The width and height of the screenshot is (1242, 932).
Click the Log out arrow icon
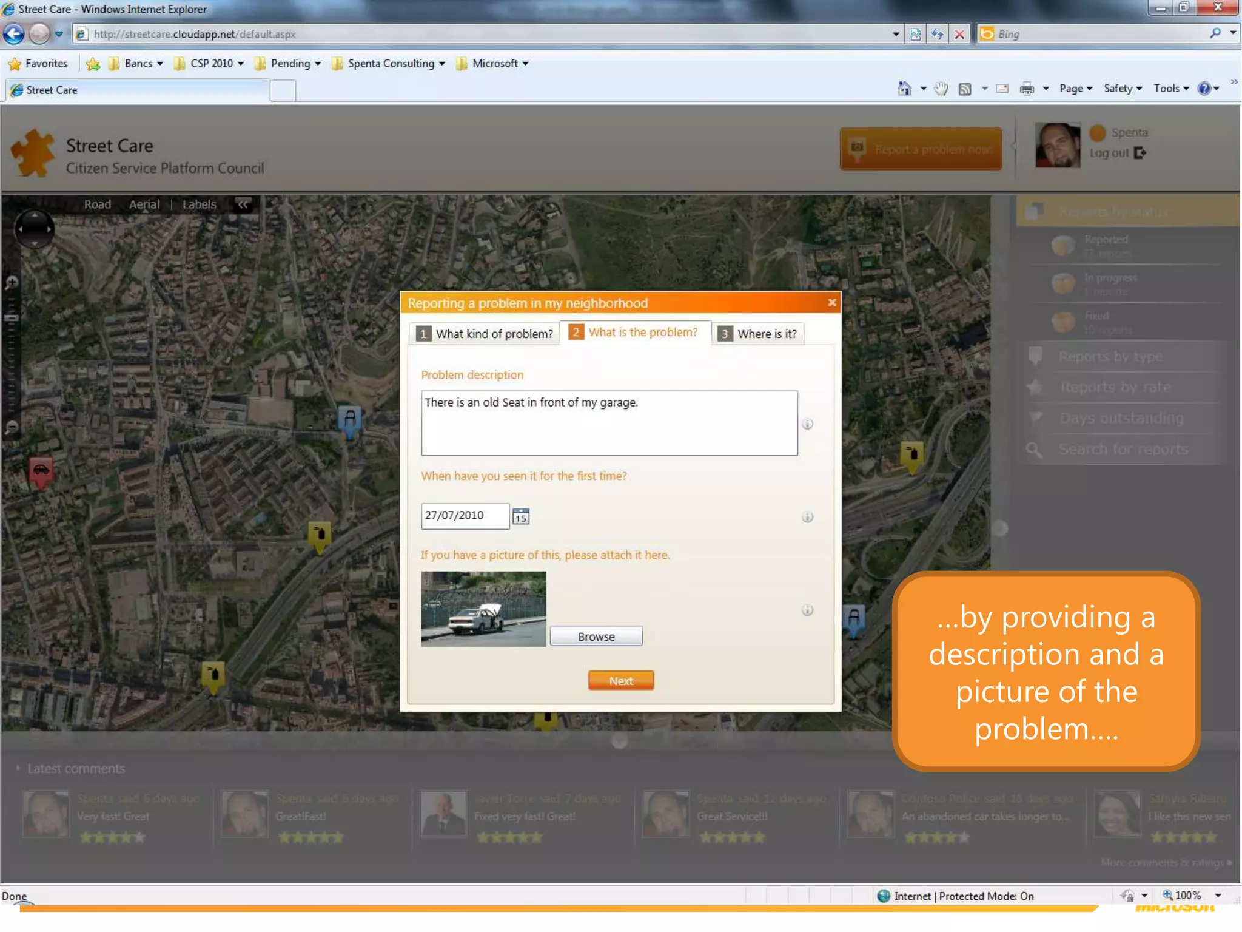tap(1140, 153)
